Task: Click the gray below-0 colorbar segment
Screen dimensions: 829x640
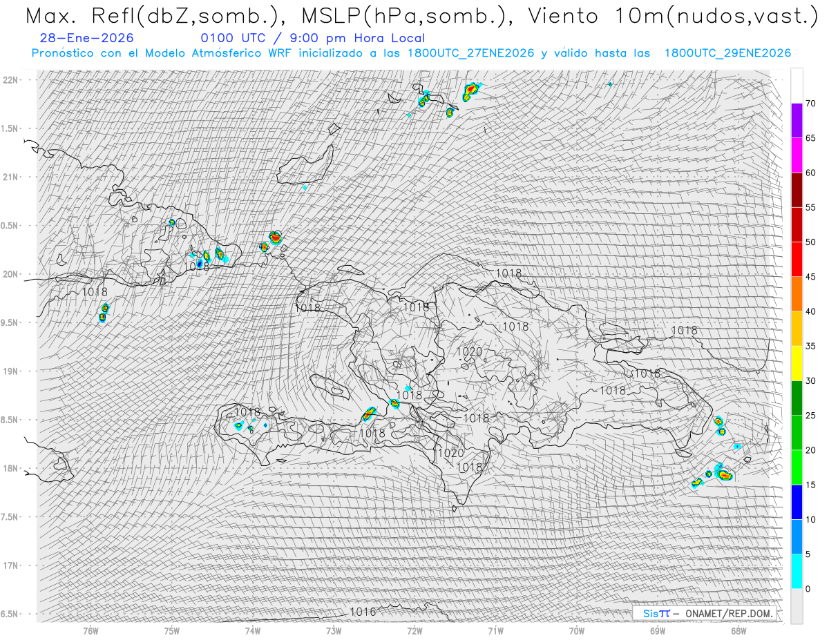Action: pos(797,606)
